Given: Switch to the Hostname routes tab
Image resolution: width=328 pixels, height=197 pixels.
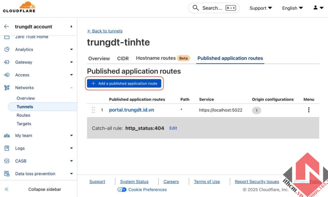Looking at the screenshot, I should coord(156,58).
